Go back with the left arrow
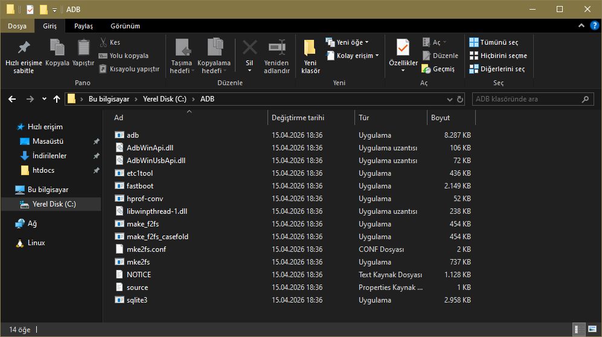Viewport: 602px width, 337px height. coord(12,99)
